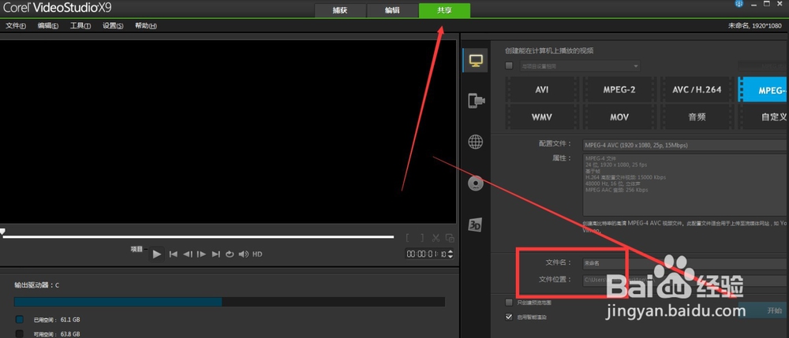
Task: Open the Web upload globe category
Action: click(476, 142)
